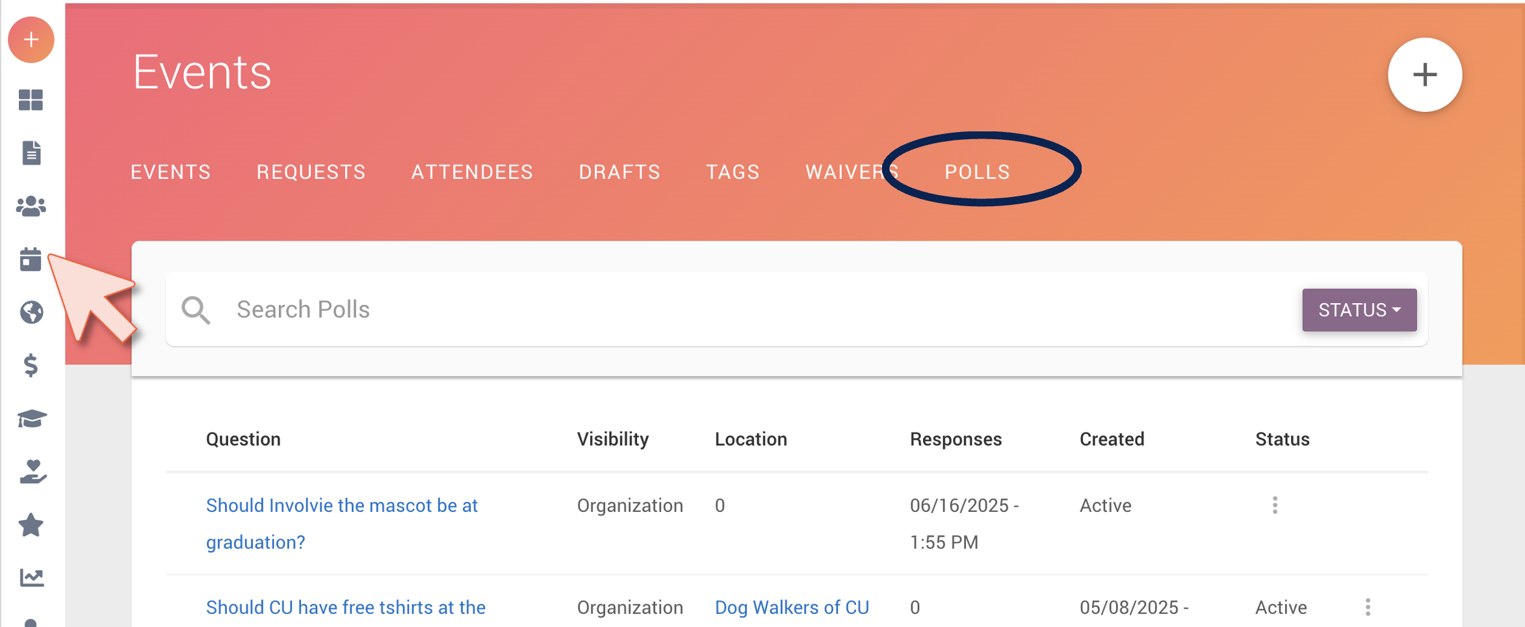Image resolution: width=1525 pixels, height=627 pixels.
Task: Switch to the Events tab
Action: (x=170, y=172)
